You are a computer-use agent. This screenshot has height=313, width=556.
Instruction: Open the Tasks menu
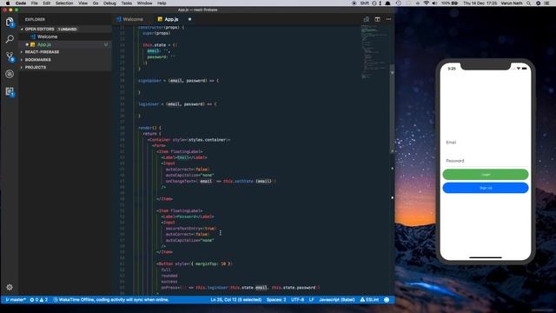click(127, 3)
